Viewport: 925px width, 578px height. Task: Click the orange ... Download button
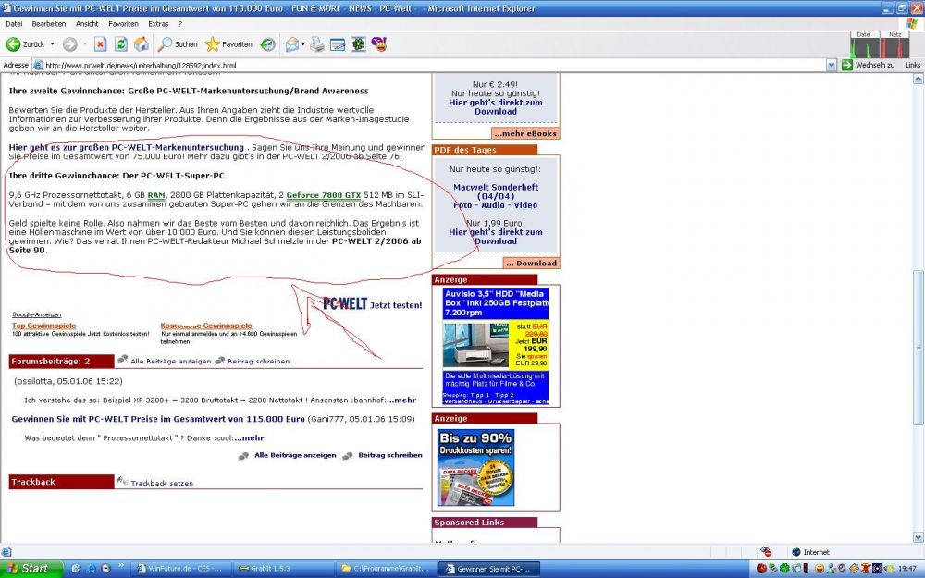[x=531, y=263]
